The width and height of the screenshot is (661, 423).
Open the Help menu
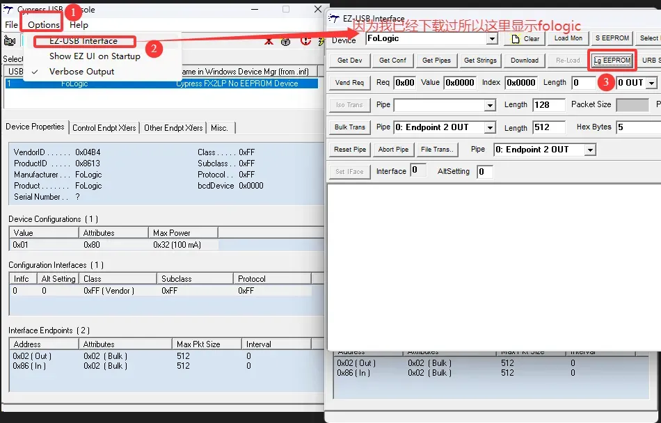click(x=79, y=25)
